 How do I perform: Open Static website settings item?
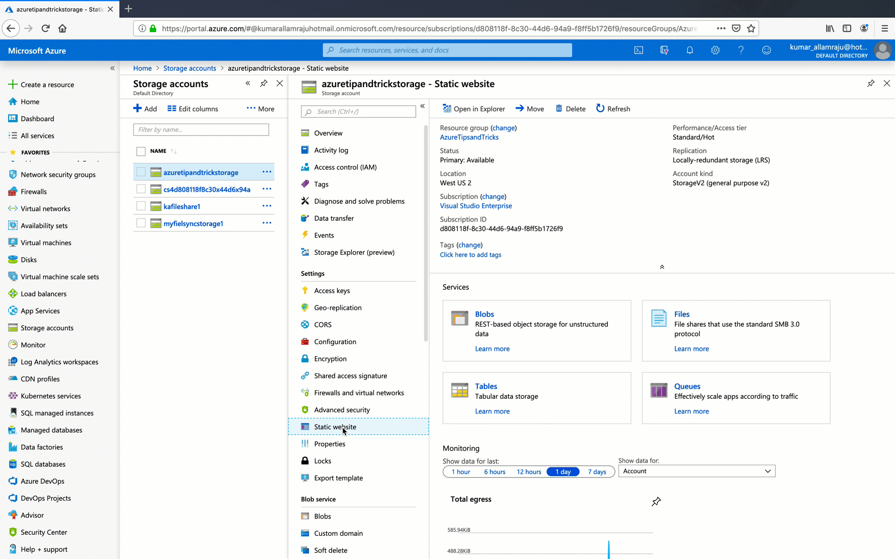(x=358, y=427)
